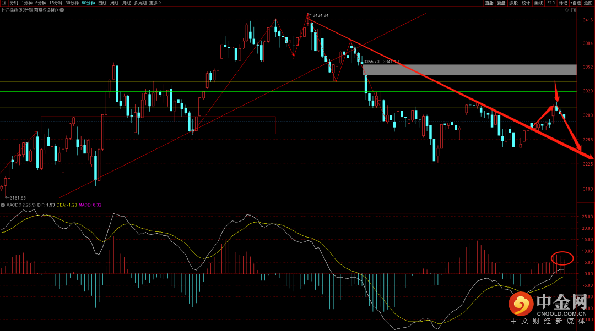This screenshot has width=595, height=331.
Task: Click the 画线 drawing tools button
Action: pos(538,3)
